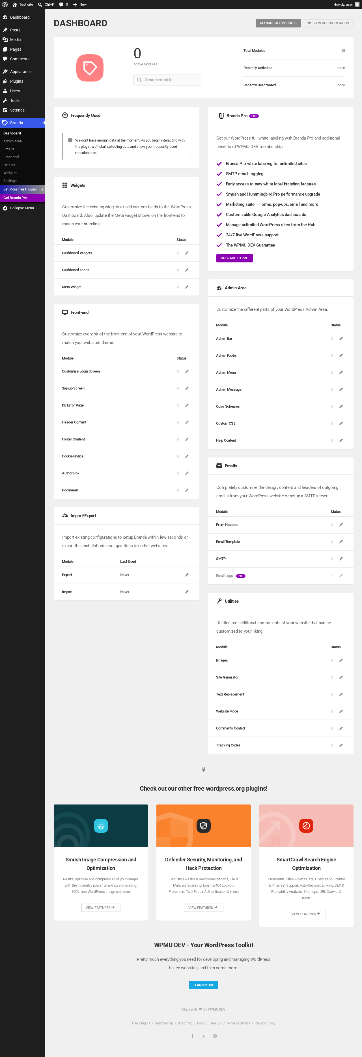Open the comments bubble icon in admin bar
Screen dimensions: 362x1057
[x=61, y=5]
